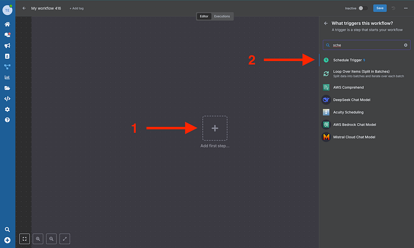Click the zoom in canvas button

pyautogui.click(x=38, y=239)
